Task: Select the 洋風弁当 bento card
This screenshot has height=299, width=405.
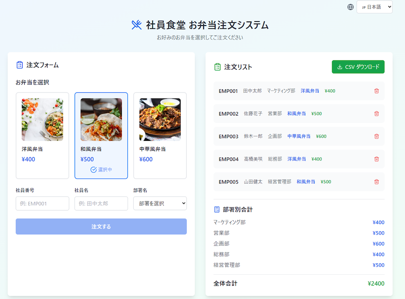Action: click(42, 135)
